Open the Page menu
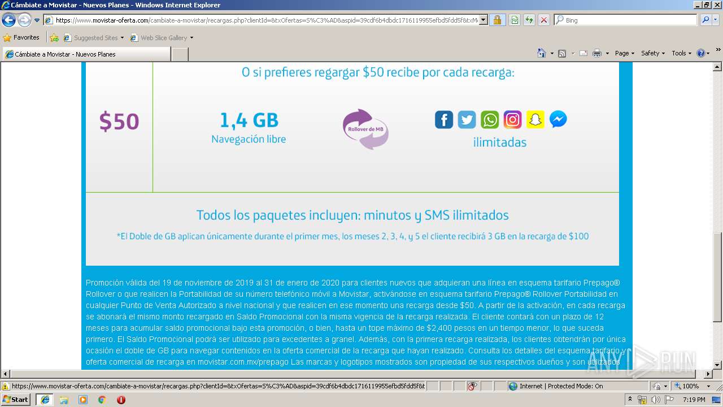 pos(625,53)
